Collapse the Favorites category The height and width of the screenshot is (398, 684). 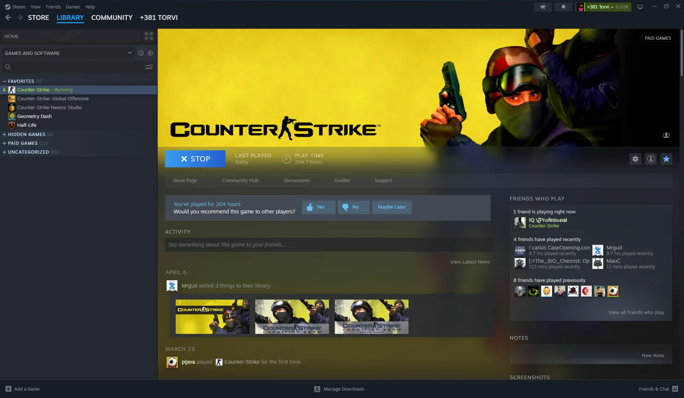click(x=4, y=81)
